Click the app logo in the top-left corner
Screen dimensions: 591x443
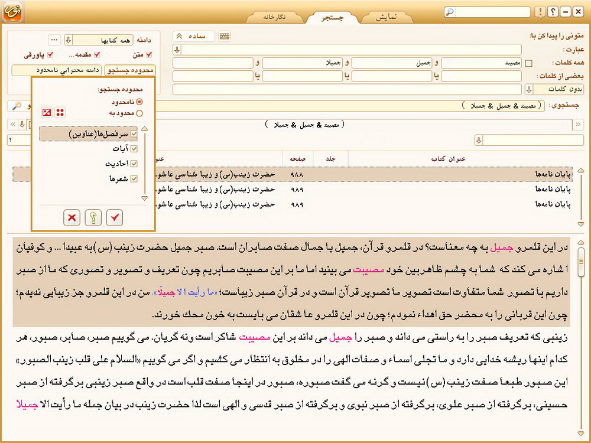click(12, 12)
